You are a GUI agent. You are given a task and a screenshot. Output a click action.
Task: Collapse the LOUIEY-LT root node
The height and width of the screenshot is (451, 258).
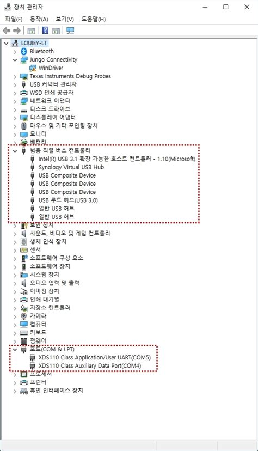(6, 43)
